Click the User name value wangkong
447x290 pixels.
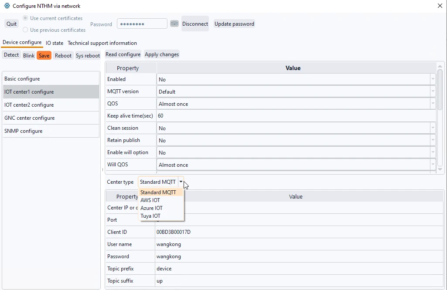tap(299, 244)
